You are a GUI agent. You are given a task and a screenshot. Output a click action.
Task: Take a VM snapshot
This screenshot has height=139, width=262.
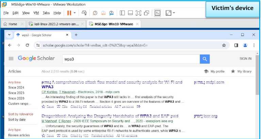[95, 13]
